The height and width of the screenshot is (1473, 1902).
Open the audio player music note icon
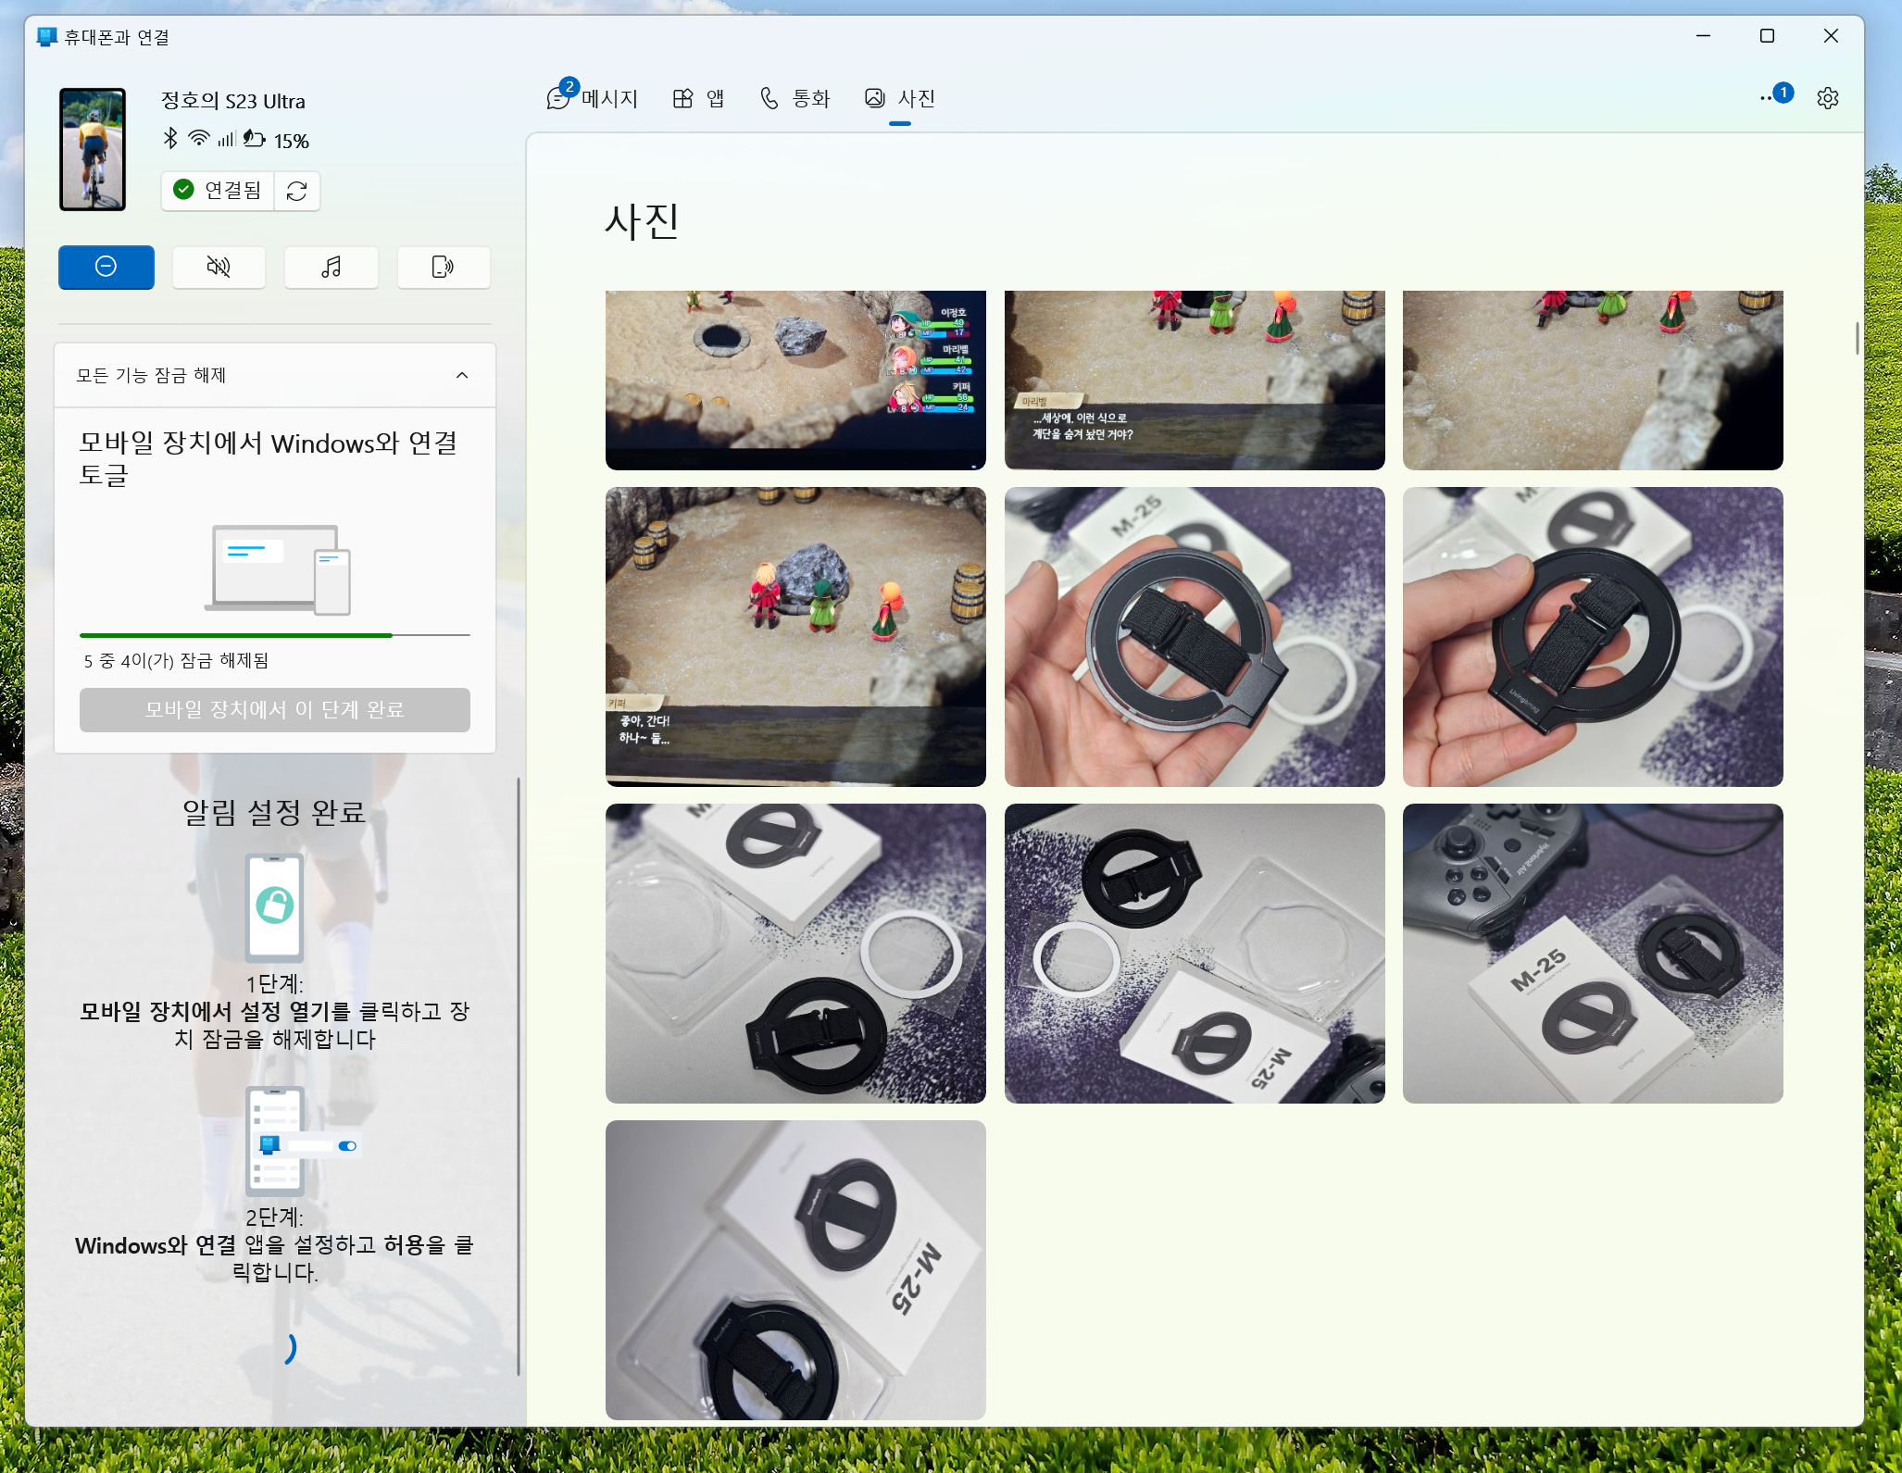[331, 268]
